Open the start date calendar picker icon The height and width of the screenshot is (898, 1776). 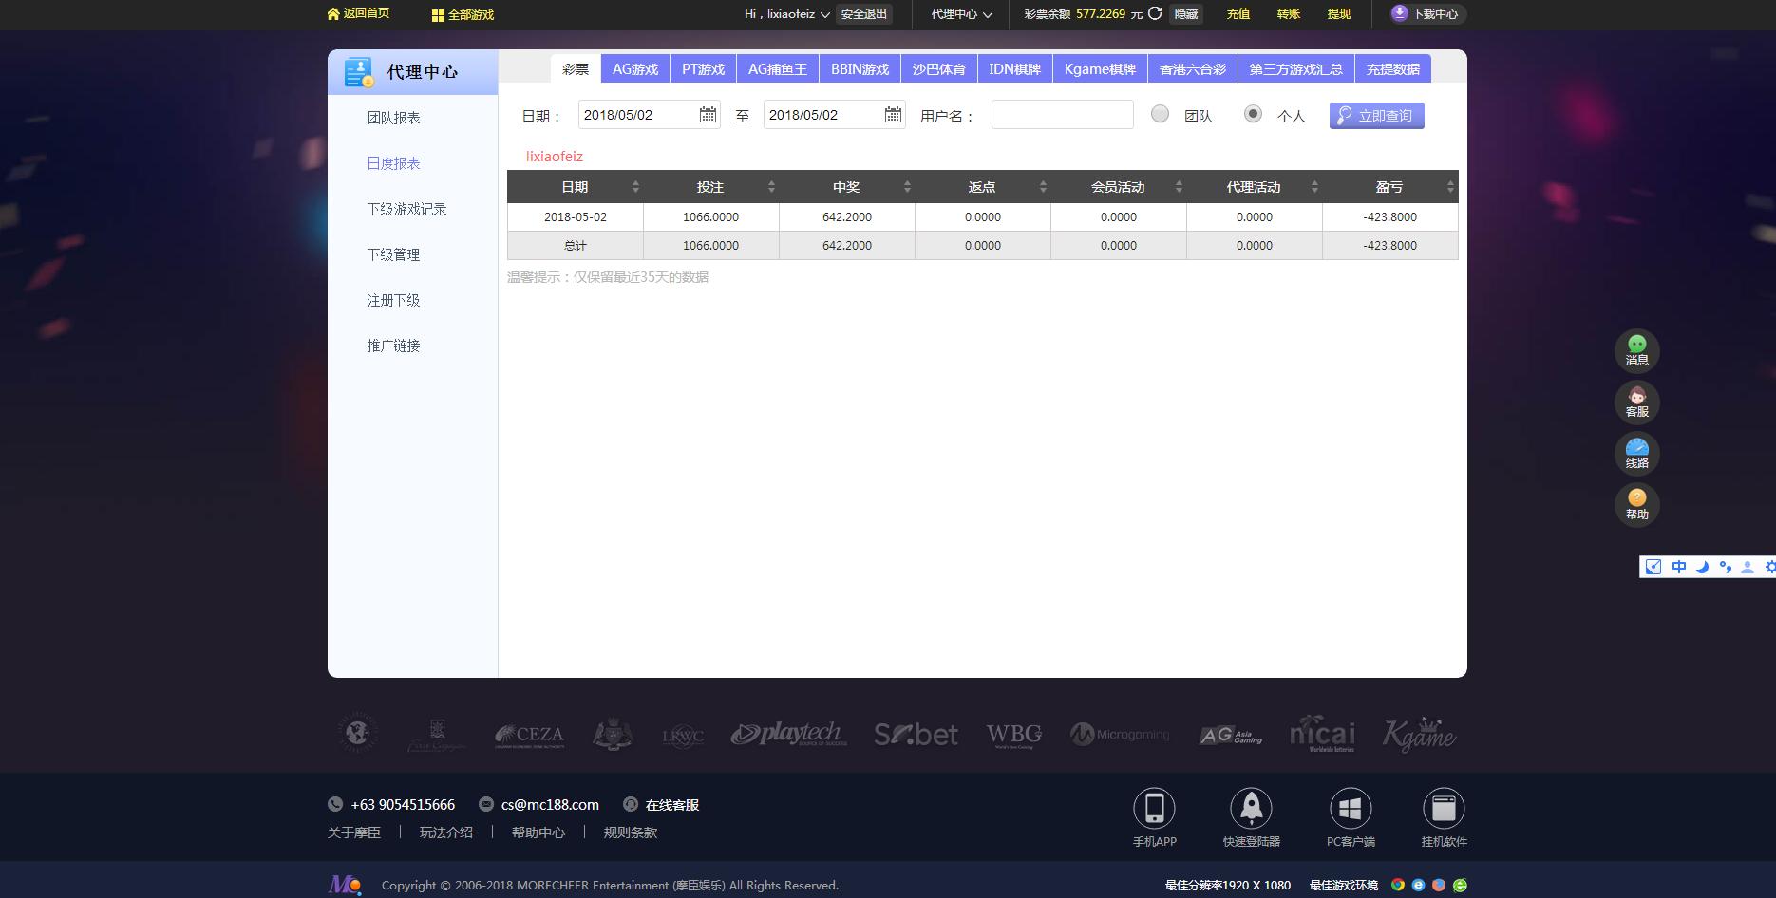[x=707, y=114]
